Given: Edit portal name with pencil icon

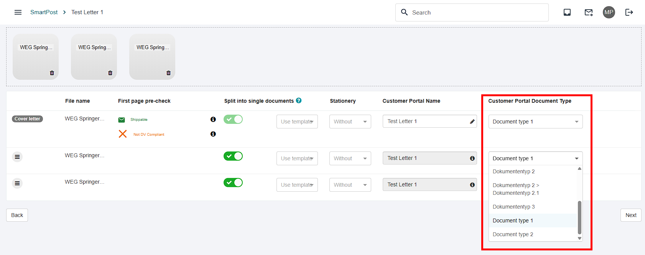Looking at the screenshot, I should click(472, 122).
